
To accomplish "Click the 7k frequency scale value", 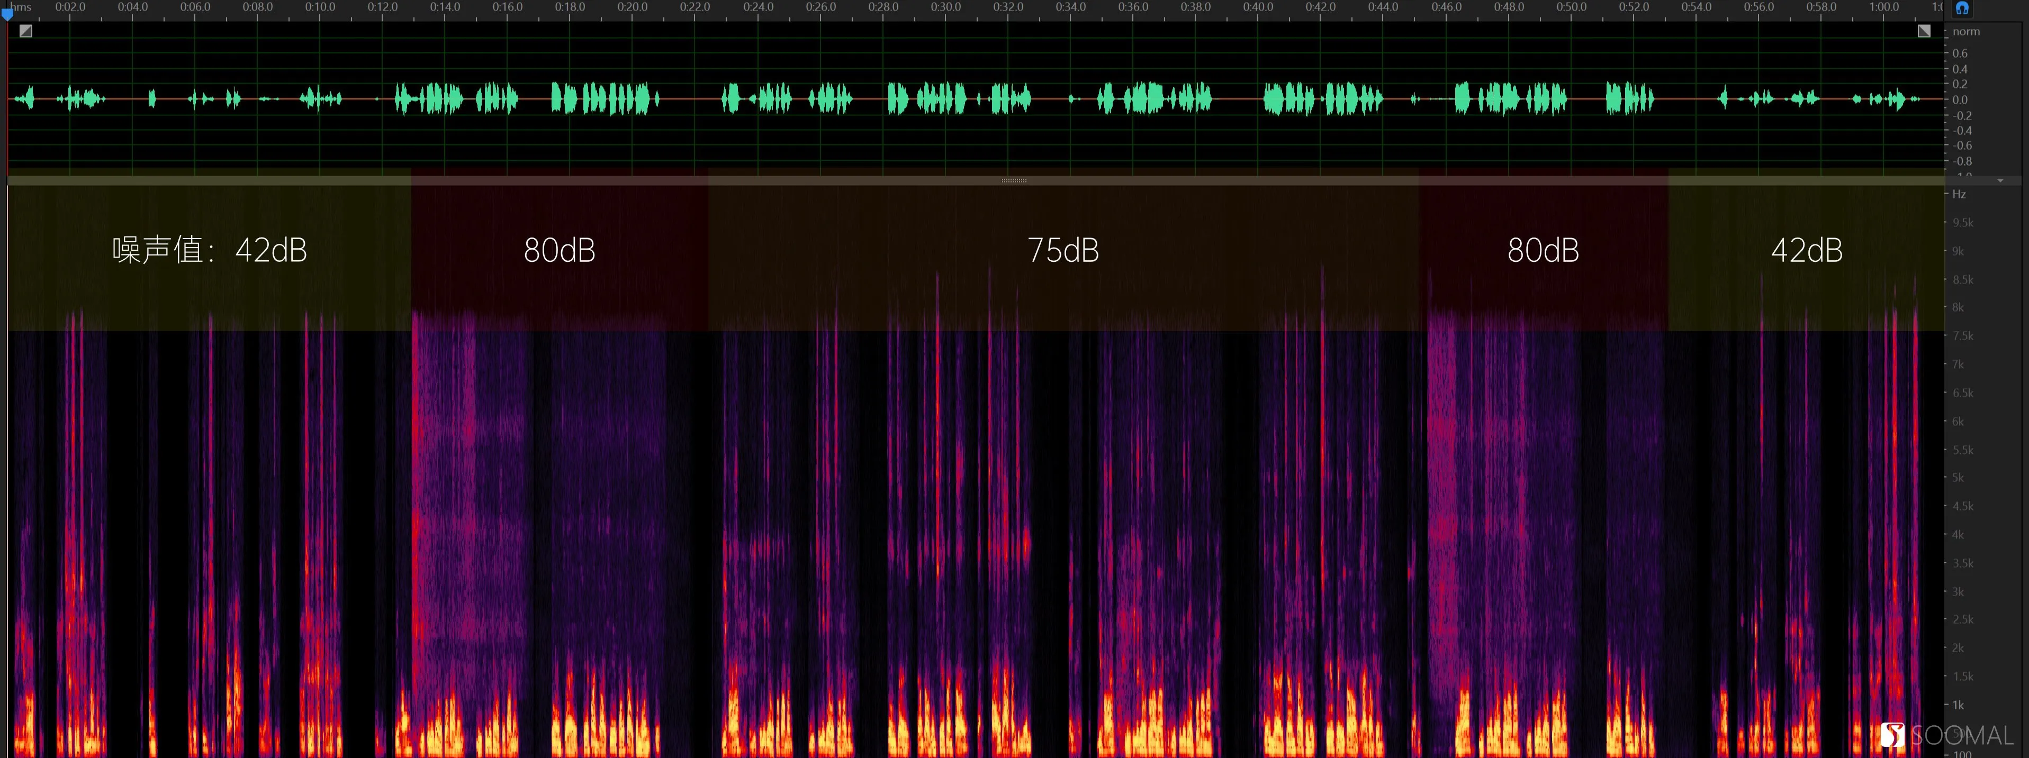I will [1958, 364].
